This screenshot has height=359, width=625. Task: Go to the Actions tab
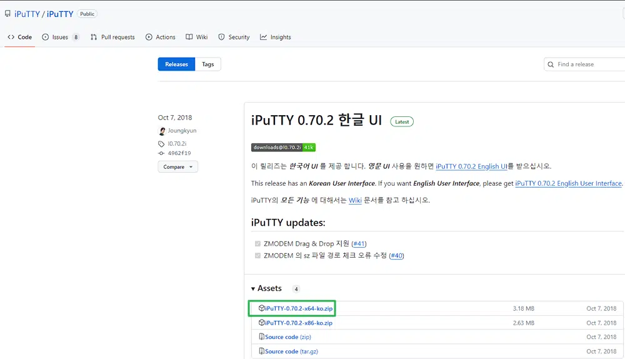point(160,37)
